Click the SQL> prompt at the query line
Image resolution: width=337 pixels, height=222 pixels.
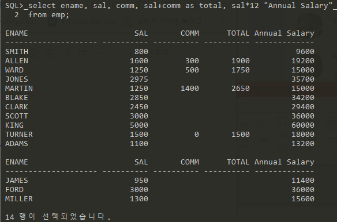(x=14, y=6)
